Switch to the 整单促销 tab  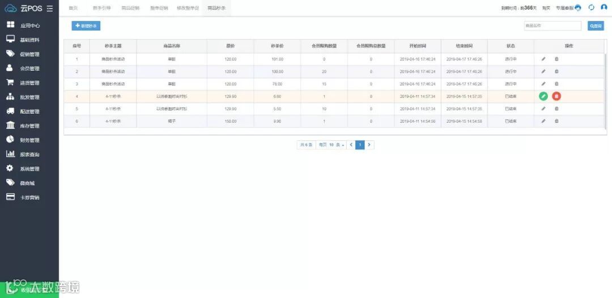[x=159, y=8]
